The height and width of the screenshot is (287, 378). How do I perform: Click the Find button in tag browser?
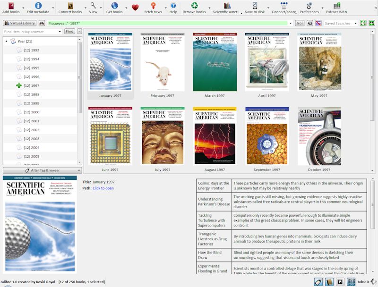[69, 31]
